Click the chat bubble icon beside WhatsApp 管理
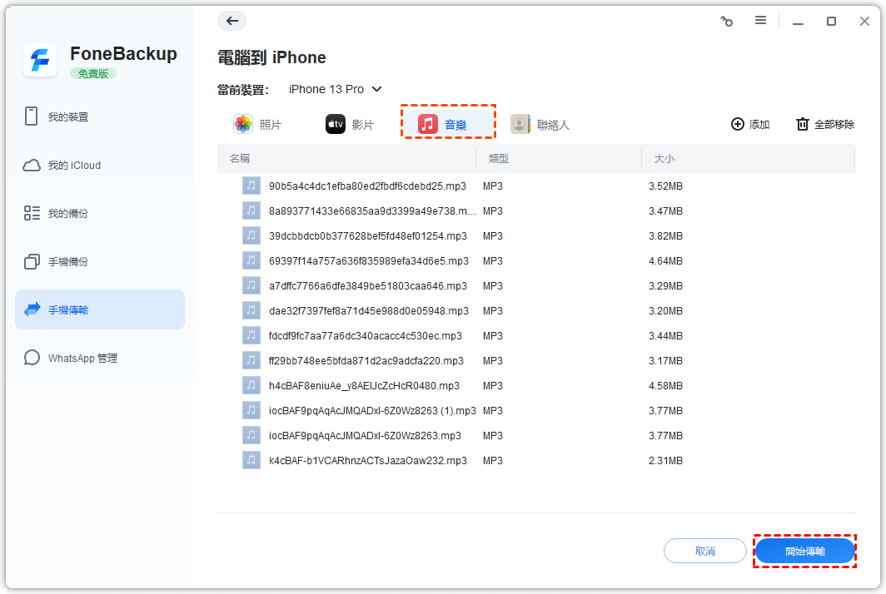The height and width of the screenshot is (594, 886). (x=32, y=358)
